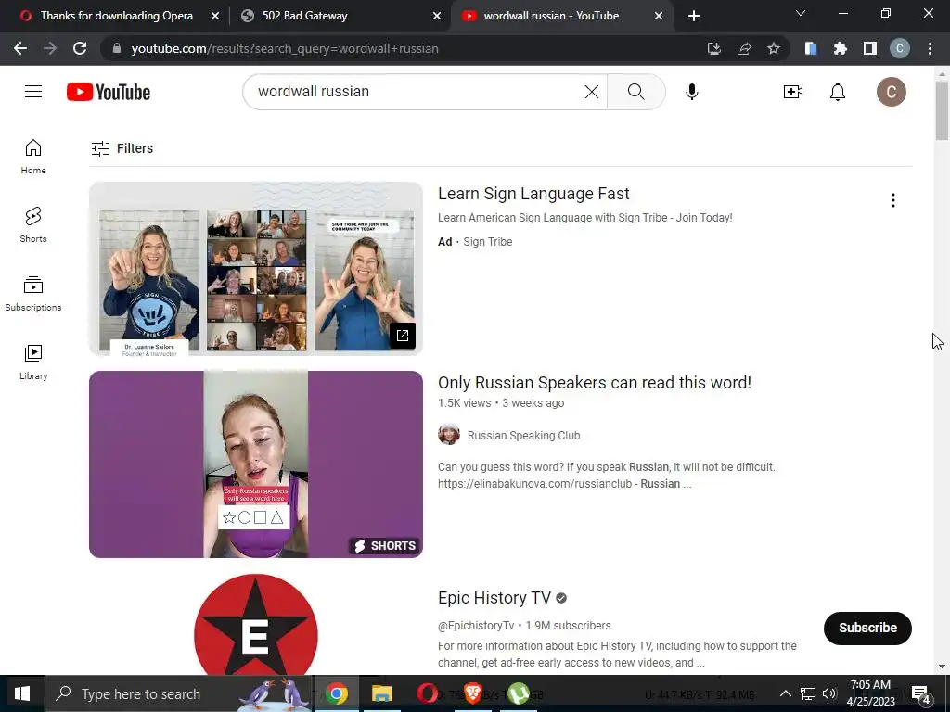This screenshot has width=950, height=712.
Task: Open the Action Center notifications
Action: pos(921,695)
